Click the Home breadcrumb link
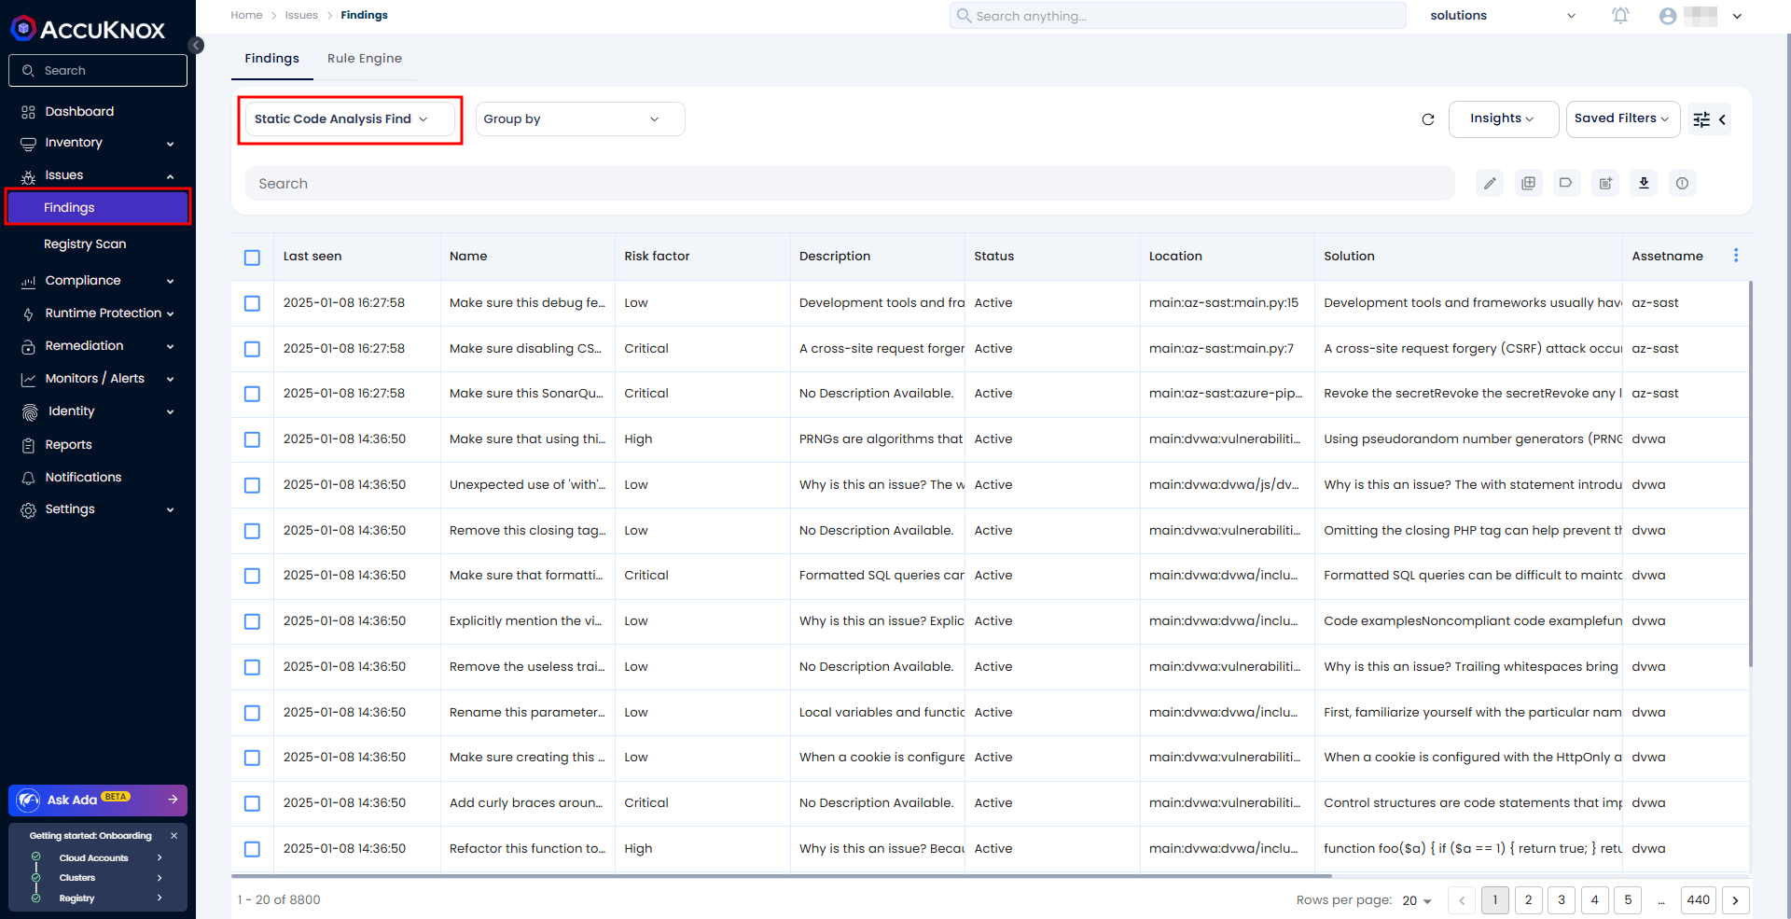This screenshot has width=1791, height=919. [246, 15]
